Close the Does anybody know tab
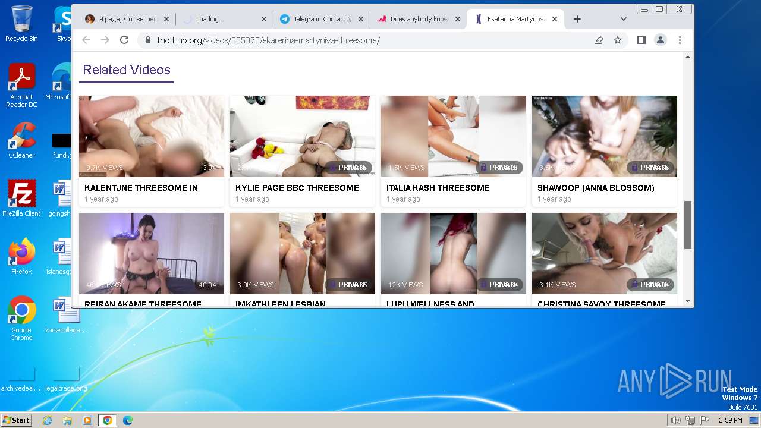Screen dimensions: 761x428 click(458, 19)
